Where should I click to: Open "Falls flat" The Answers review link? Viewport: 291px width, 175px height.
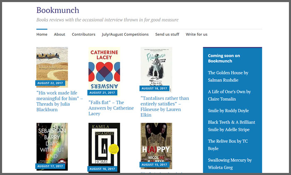pos(111,108)
